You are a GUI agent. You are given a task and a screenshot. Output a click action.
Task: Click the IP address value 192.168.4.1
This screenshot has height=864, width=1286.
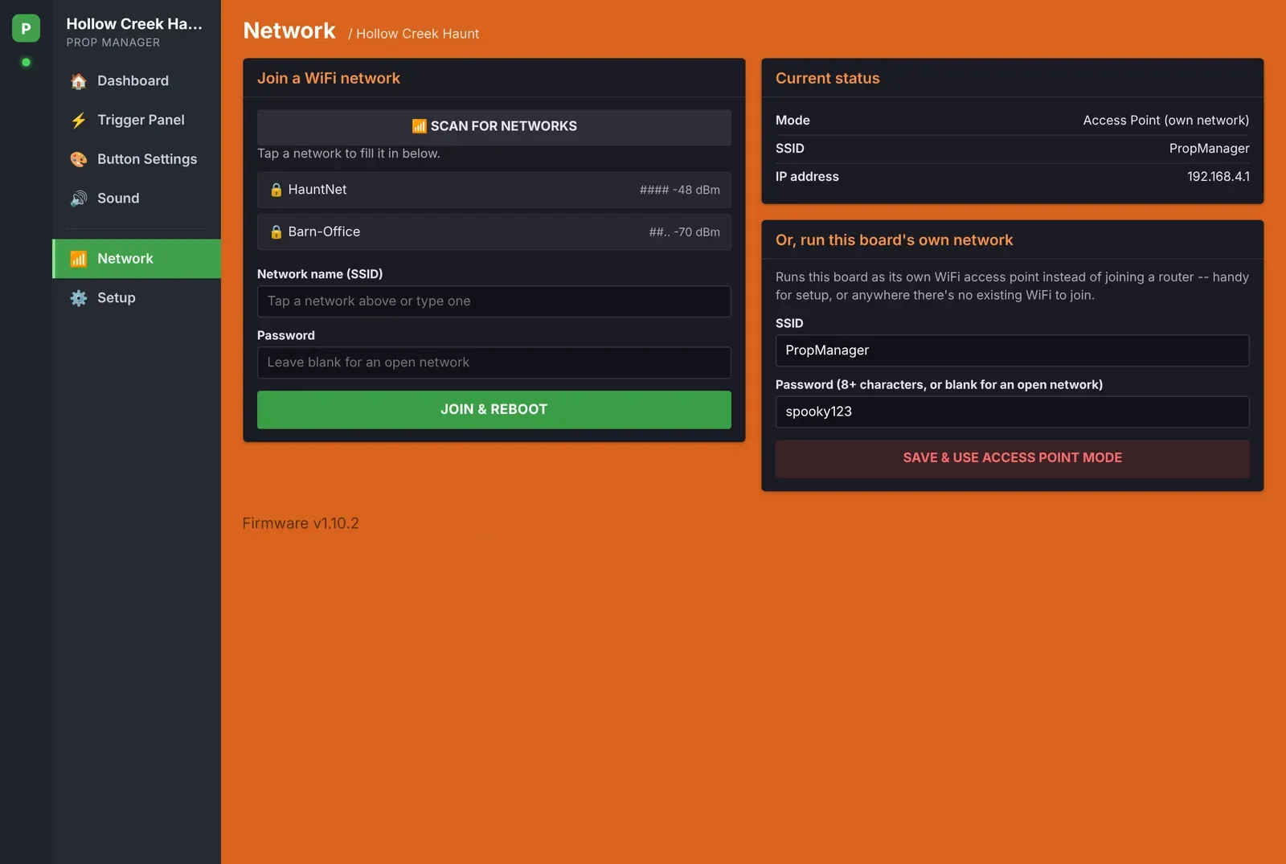pyautogui.click(x=1218, y=177)
